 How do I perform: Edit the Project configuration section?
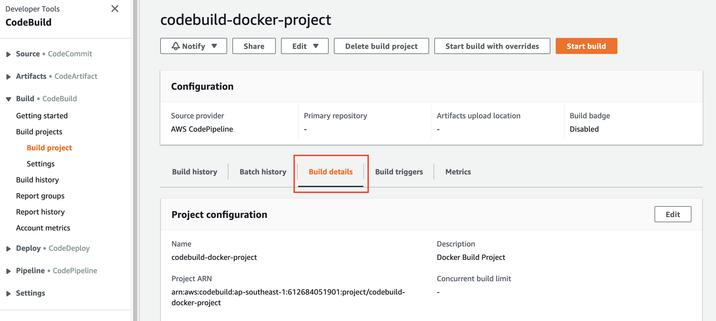[x=672, y=214]
